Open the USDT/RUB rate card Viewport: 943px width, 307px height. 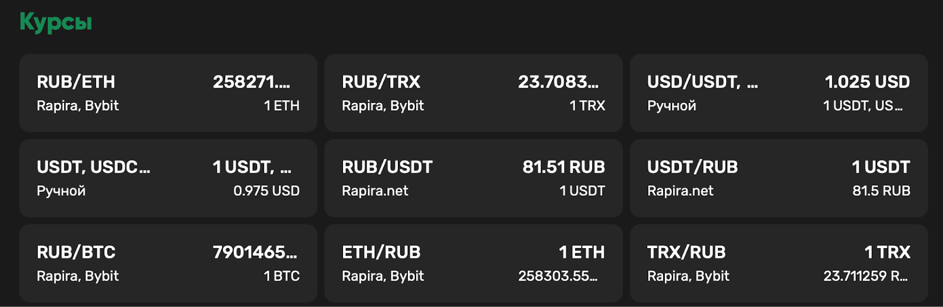(x=779, y=178)
